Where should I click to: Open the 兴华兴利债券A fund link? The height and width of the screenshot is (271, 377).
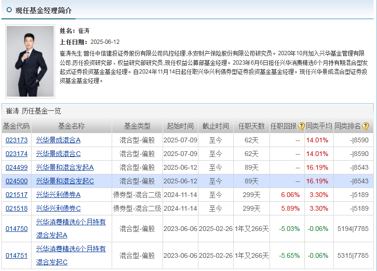point(58,195)
